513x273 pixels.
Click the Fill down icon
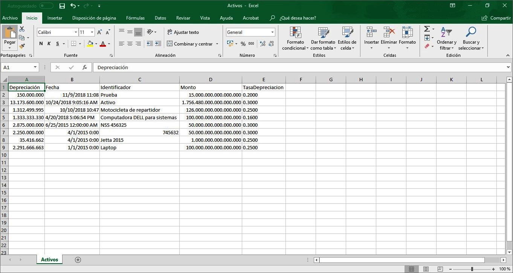pos(427,38)
